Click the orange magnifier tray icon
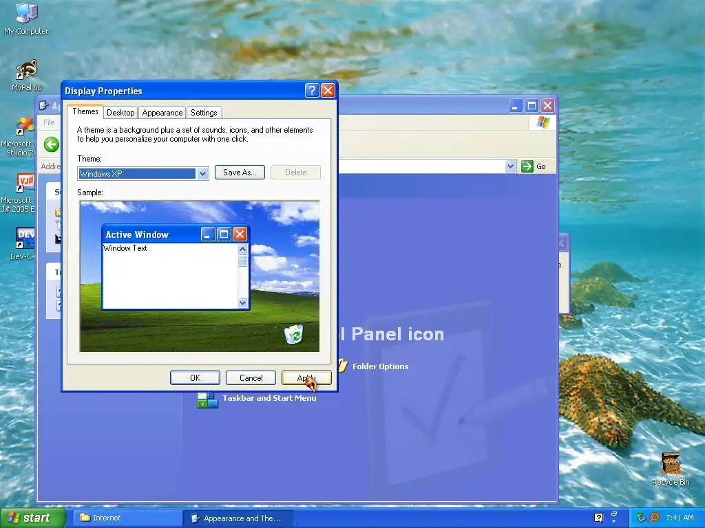705x528 pixels. pos(655,518)
